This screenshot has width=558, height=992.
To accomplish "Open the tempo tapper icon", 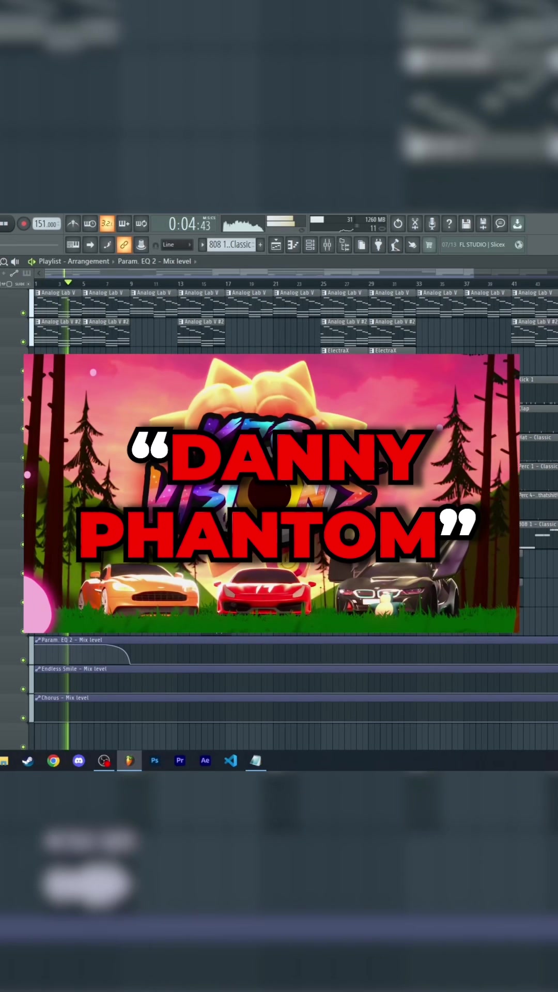I will (395, 245).
